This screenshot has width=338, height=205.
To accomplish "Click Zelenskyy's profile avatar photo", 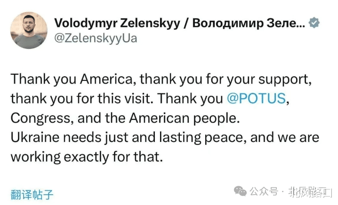I will click(x=29, y=30).
